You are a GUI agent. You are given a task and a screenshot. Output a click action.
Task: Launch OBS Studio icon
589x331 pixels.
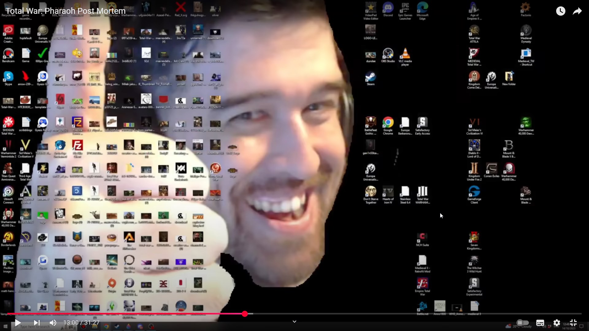tap(388, 55)
